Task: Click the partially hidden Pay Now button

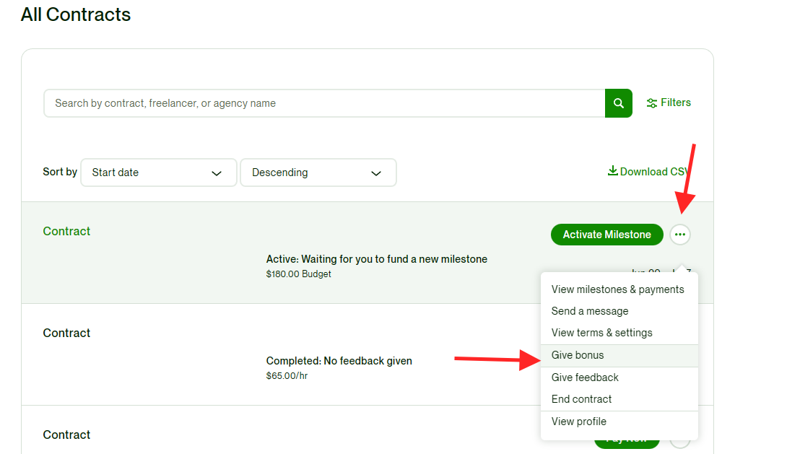Action: [x=626, y=442]
